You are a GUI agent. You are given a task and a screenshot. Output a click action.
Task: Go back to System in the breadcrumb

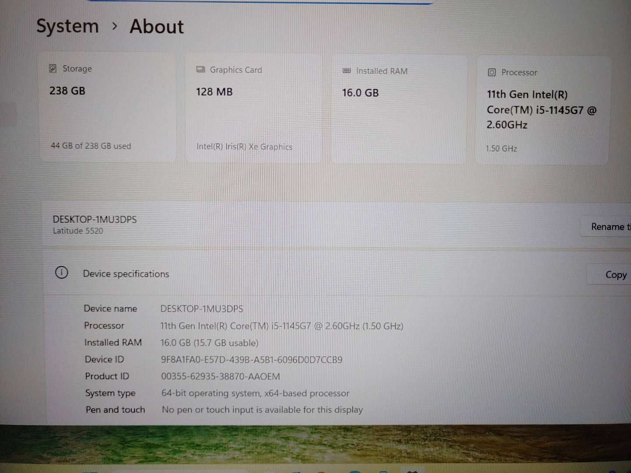coord(67,26)
